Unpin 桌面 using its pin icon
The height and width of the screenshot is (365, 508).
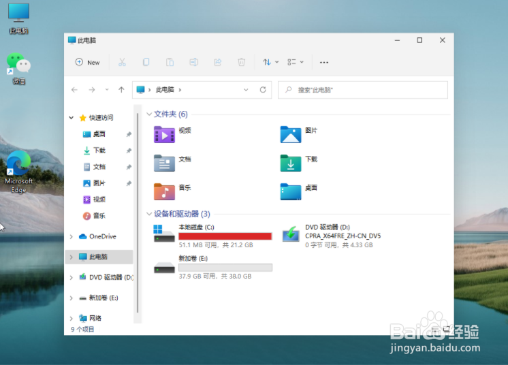click(x=129, y=134)
